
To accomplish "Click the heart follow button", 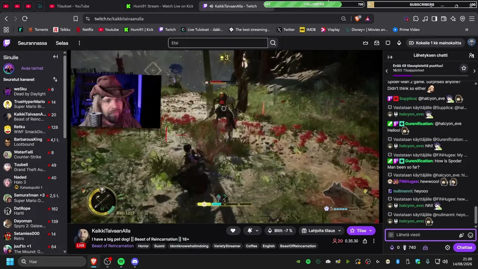I will [x=233, y=231].
